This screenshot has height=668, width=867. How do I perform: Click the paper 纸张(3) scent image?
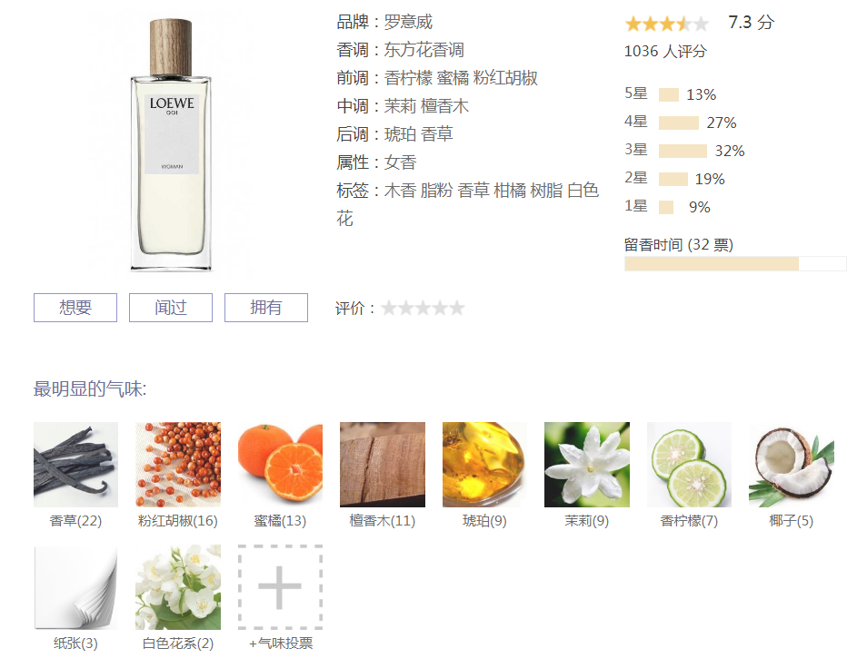(x=75, y=587)
